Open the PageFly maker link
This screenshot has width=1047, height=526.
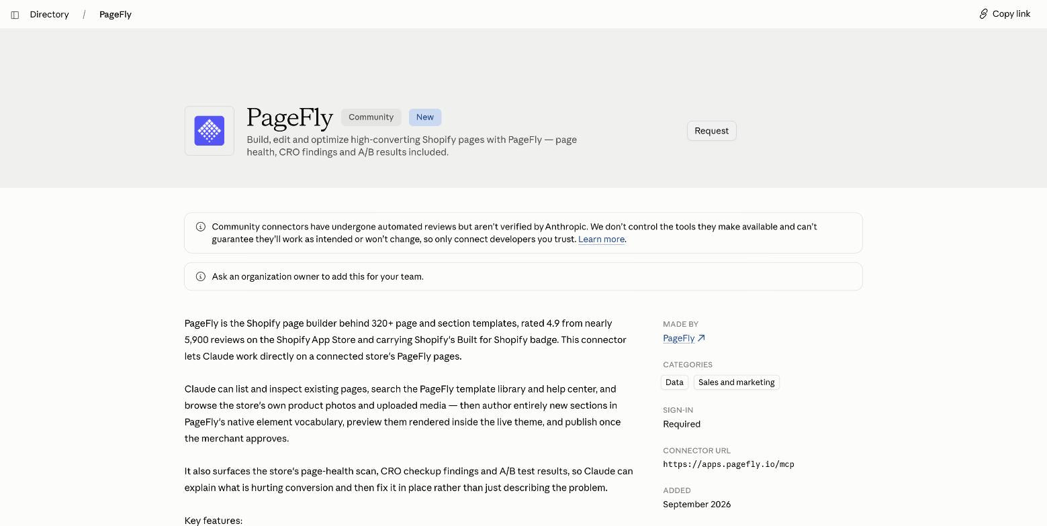(678, 338)
